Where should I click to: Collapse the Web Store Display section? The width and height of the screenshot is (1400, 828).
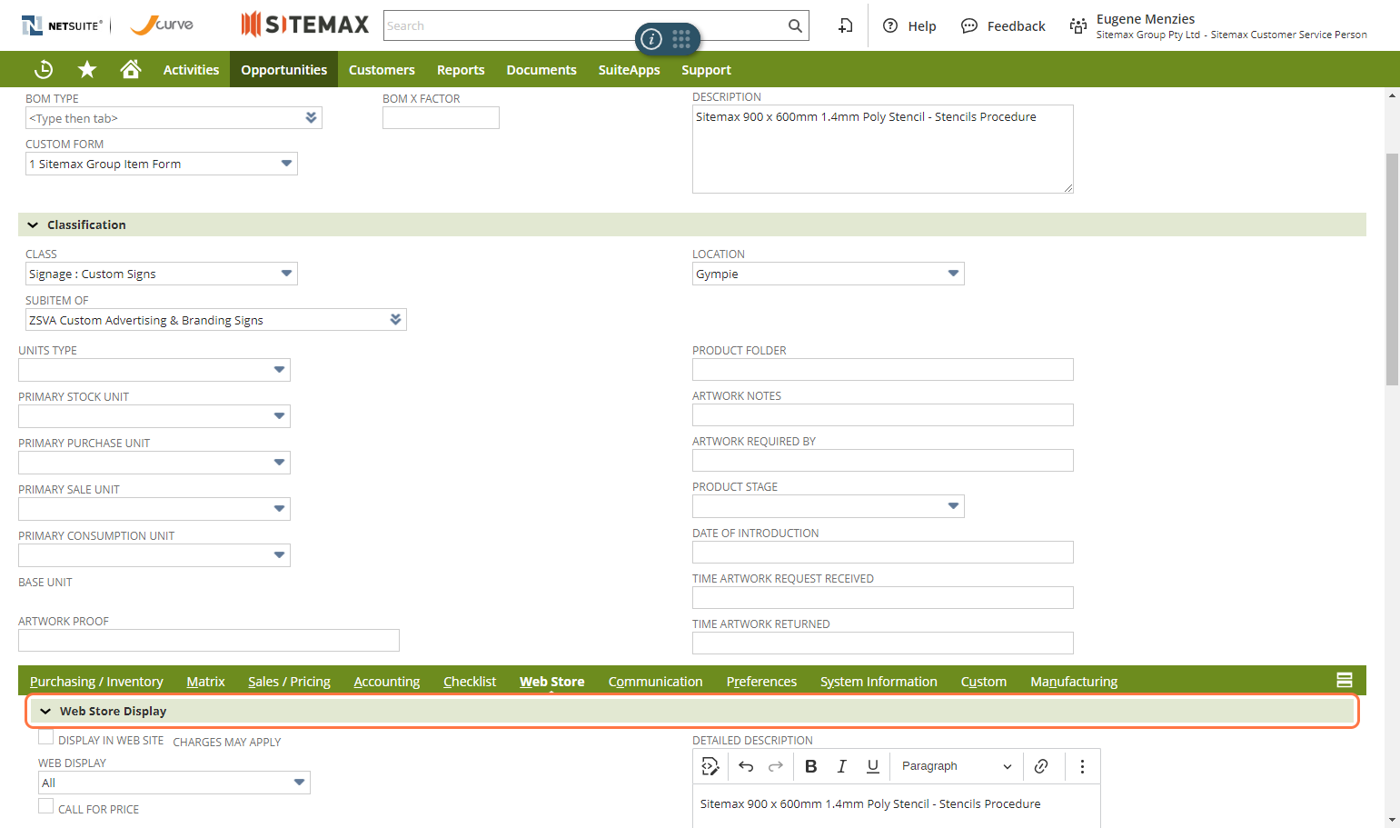pos(45,711)
